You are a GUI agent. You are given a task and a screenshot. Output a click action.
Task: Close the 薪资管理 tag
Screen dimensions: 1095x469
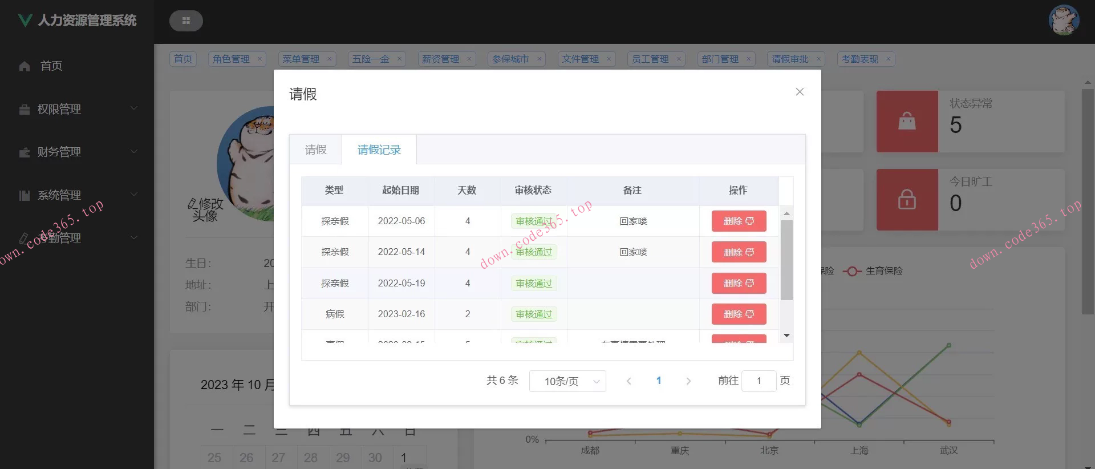click(469, 59)
